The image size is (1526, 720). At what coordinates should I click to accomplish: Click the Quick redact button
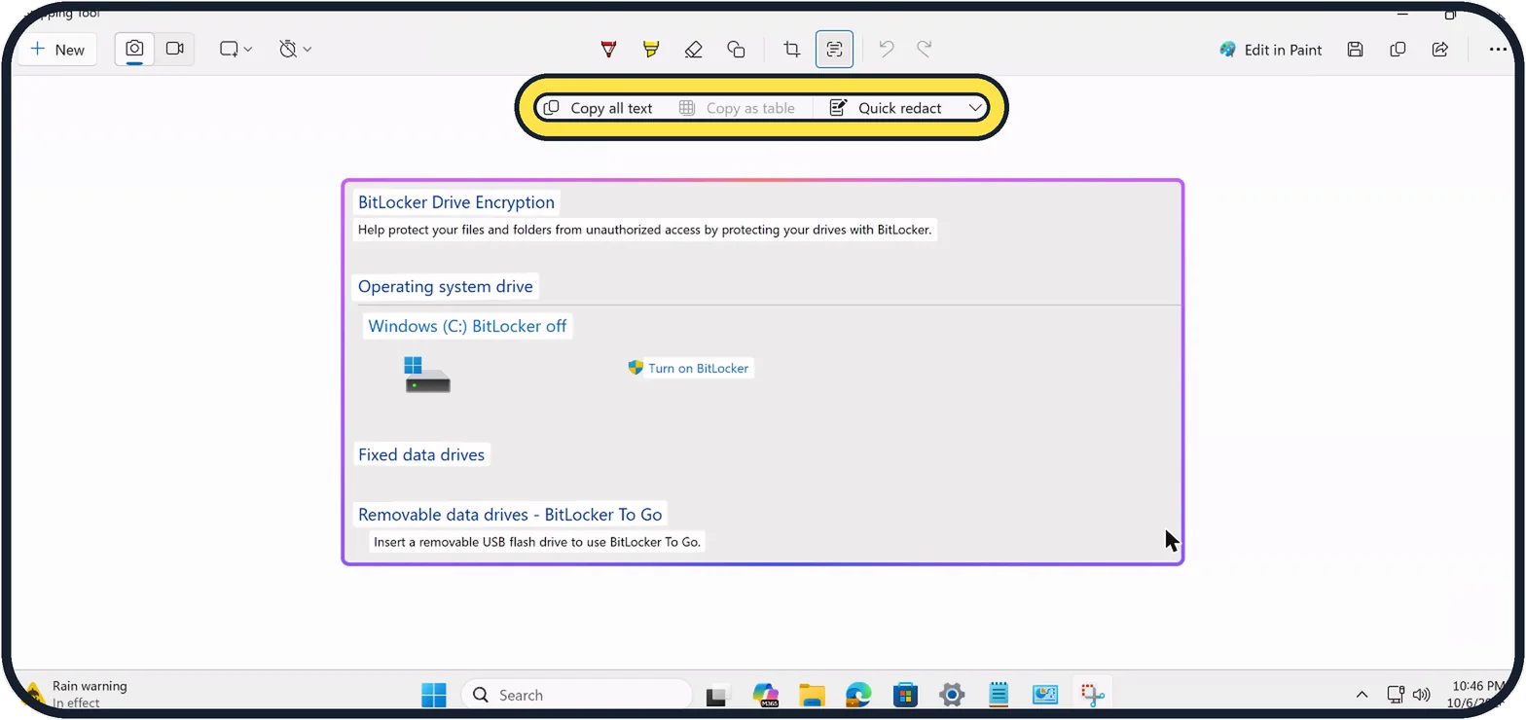[886, 108]
